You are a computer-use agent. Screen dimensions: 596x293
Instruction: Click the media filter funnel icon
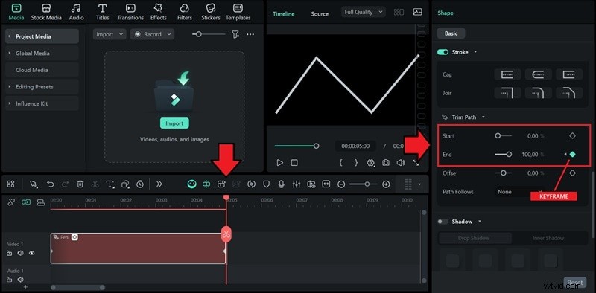(x=235, y=34)
